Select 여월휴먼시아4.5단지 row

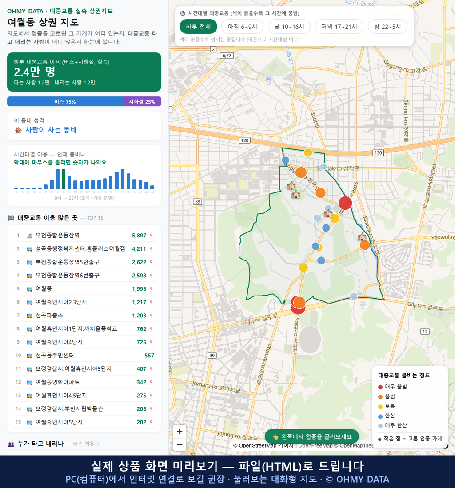pyautogui.click(x=84, y=396)
